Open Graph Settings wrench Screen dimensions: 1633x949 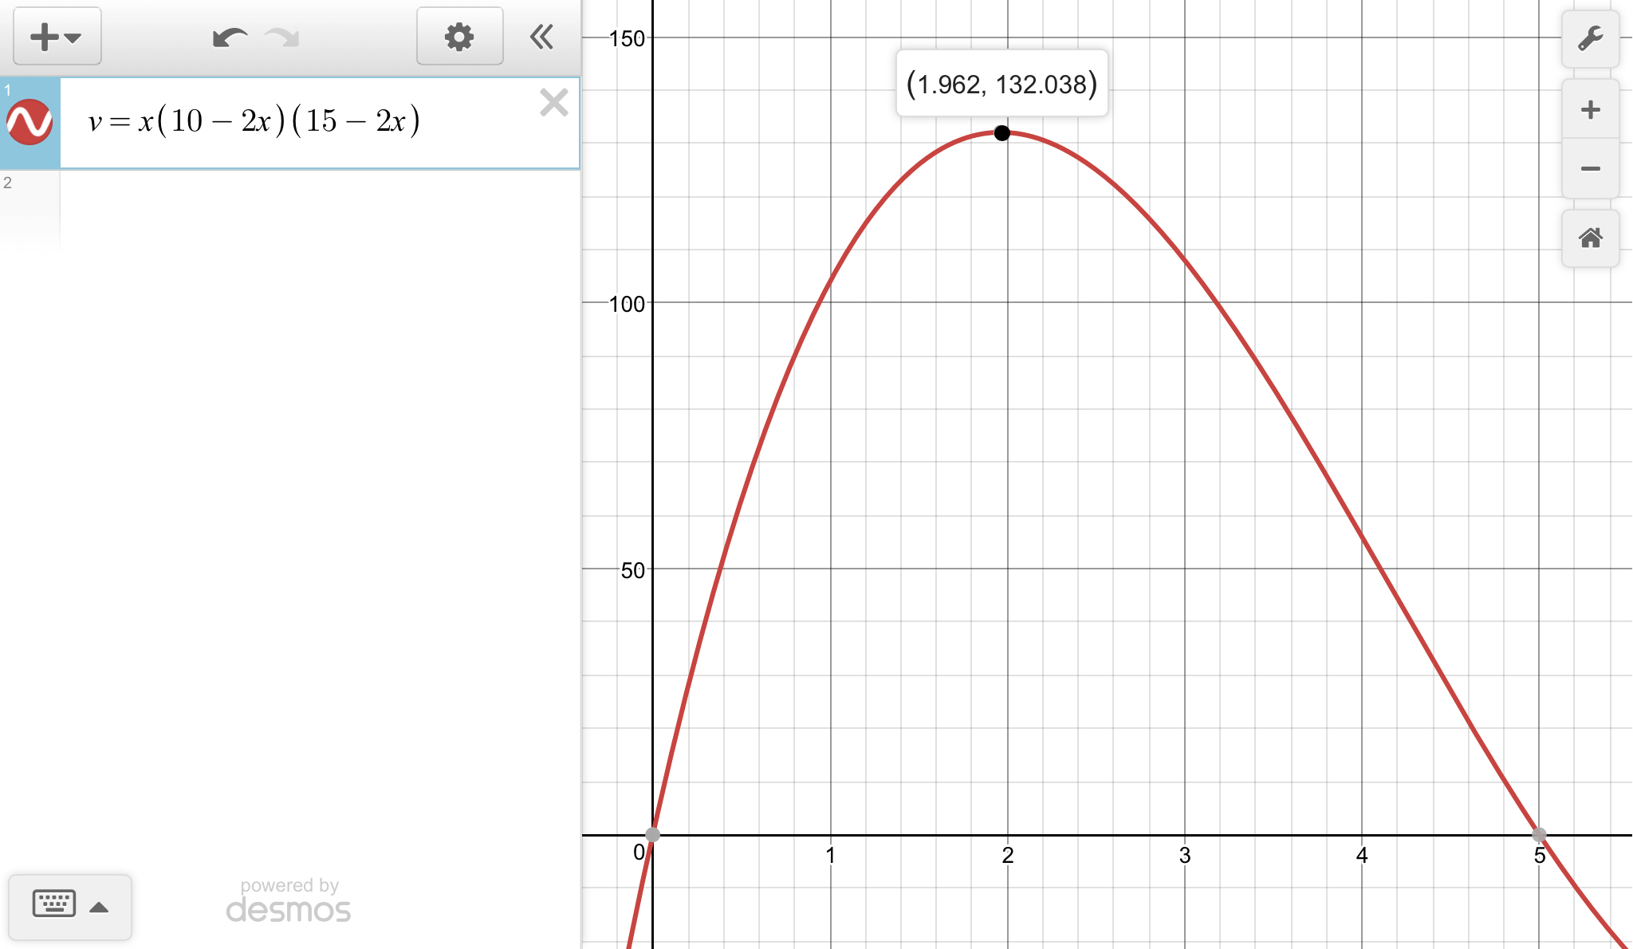tap(1590, 38)
